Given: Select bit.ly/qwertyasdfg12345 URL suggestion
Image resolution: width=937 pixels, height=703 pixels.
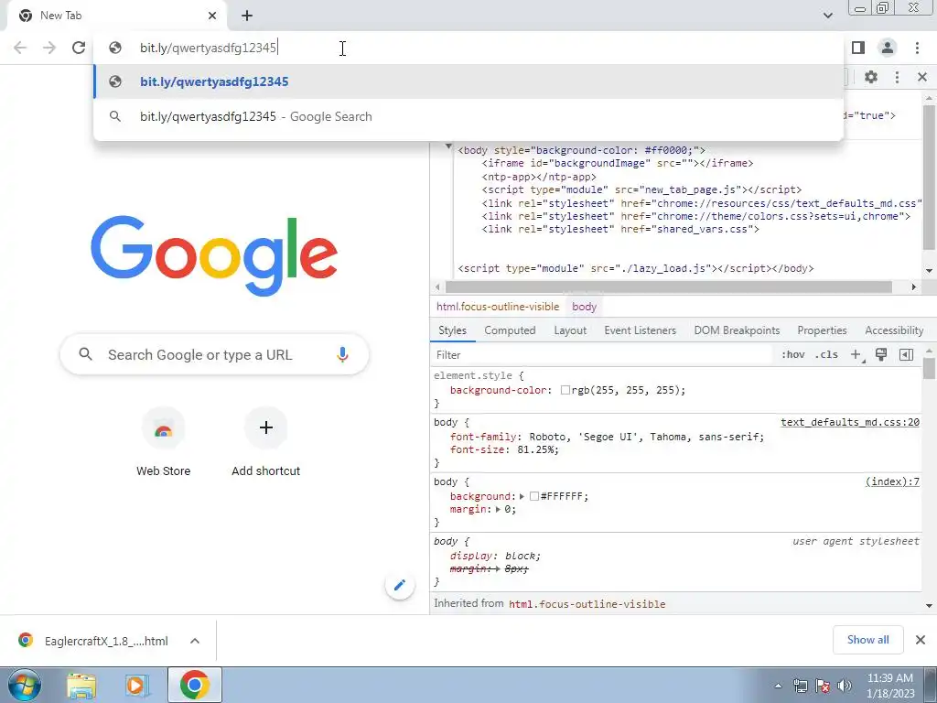Looking at the screenshot, I should pyautogui.click(x=468, y=81).
